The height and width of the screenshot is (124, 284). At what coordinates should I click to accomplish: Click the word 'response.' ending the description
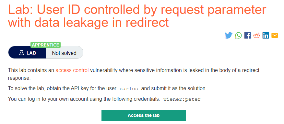19,78
